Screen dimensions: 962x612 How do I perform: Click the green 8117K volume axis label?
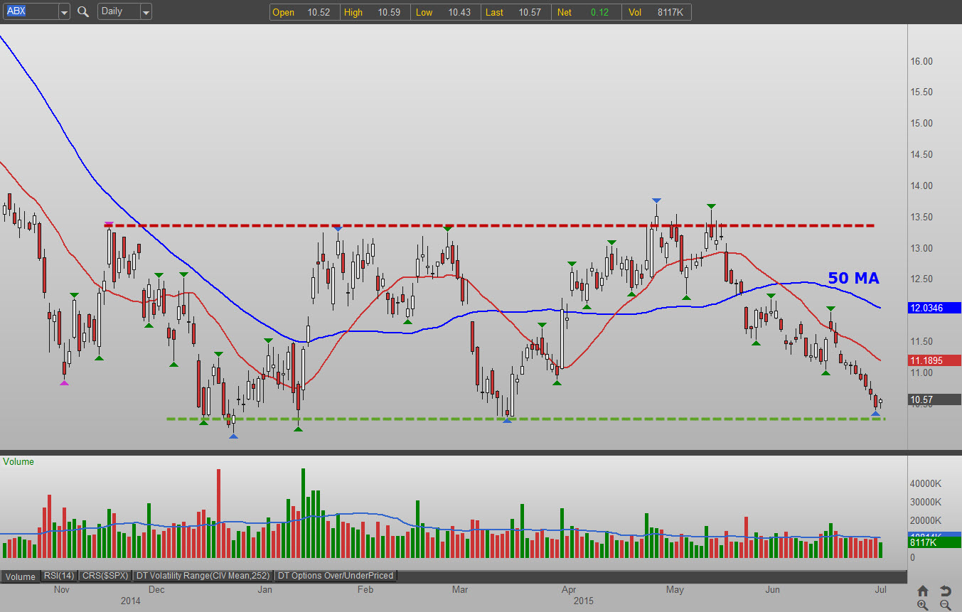935,542
